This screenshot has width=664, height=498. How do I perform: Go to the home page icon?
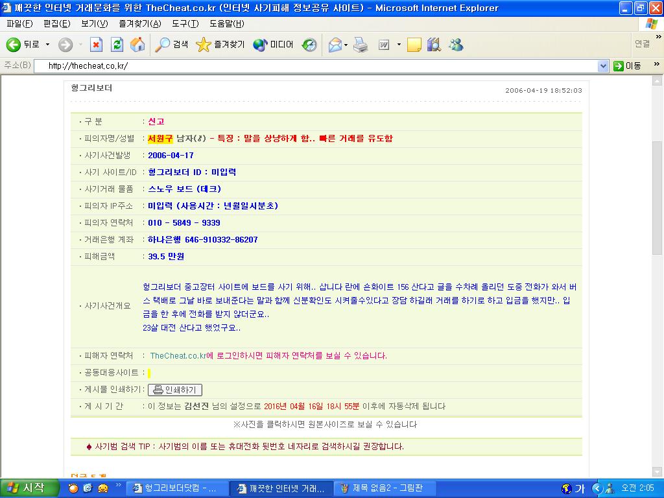tap(137, 45)
